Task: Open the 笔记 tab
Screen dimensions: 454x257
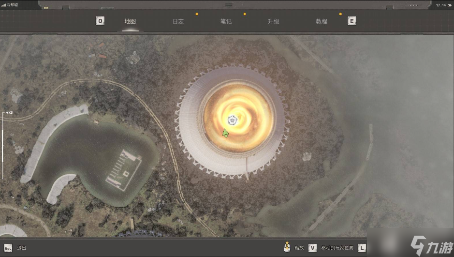Action: click(226, 21)
